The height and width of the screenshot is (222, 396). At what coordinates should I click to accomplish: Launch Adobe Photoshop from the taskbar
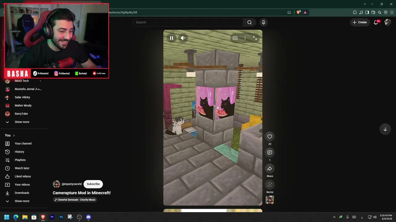pyautogui.click(x=61, y=217)
